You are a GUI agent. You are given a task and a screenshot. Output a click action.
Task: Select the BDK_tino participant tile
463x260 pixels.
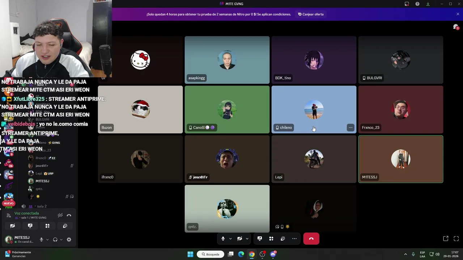[x=314, y=60]
